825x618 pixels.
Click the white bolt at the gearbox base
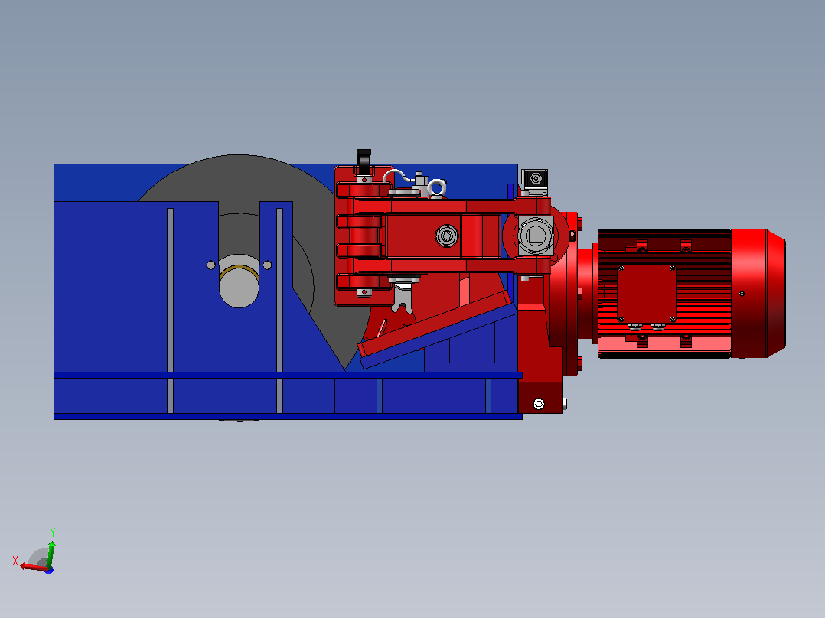539,404
